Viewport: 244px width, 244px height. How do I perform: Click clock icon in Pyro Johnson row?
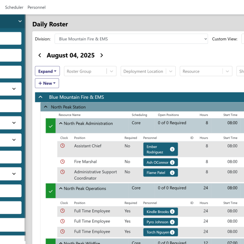(63, 221)
